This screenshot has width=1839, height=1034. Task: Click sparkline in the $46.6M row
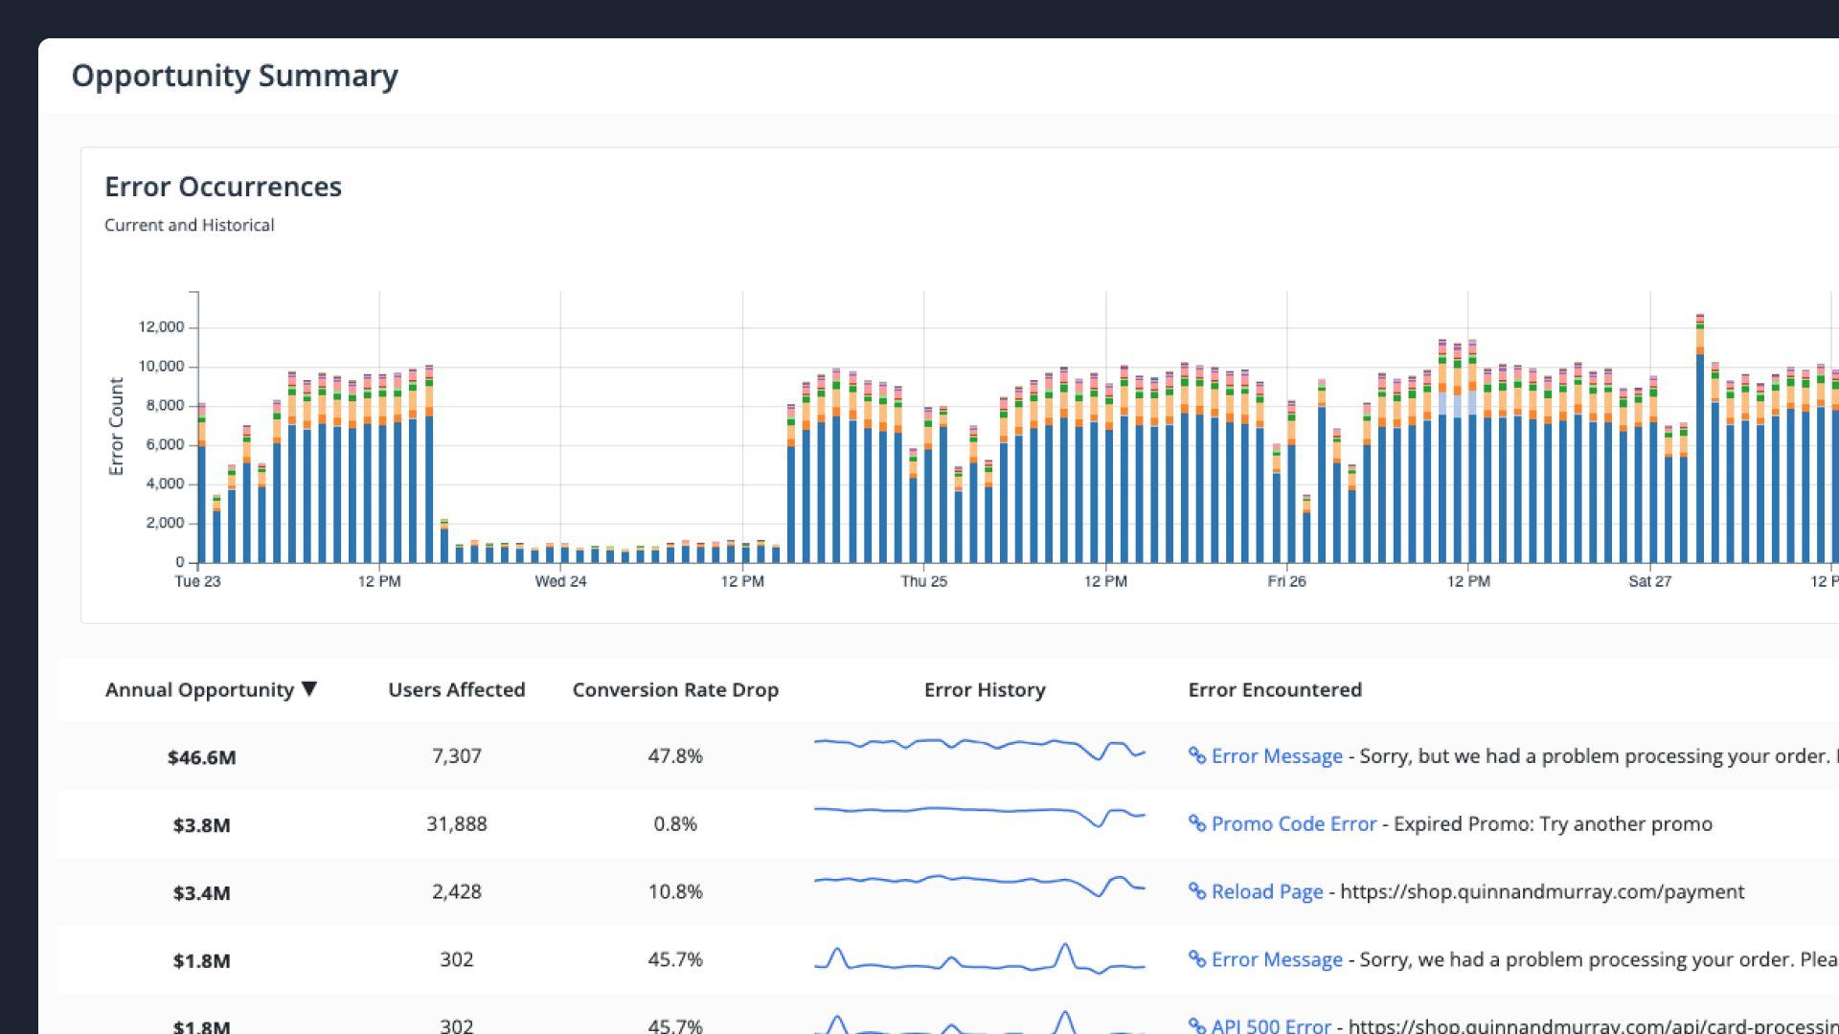tap(980, 749)
